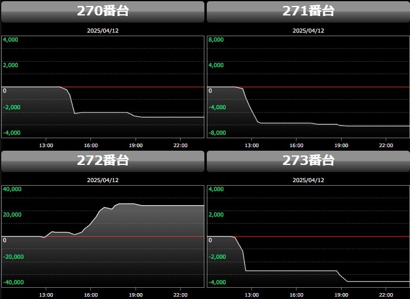Open the 270番台 header bar
The height and width of the screenshot is (299, 410).
(102, 11)
